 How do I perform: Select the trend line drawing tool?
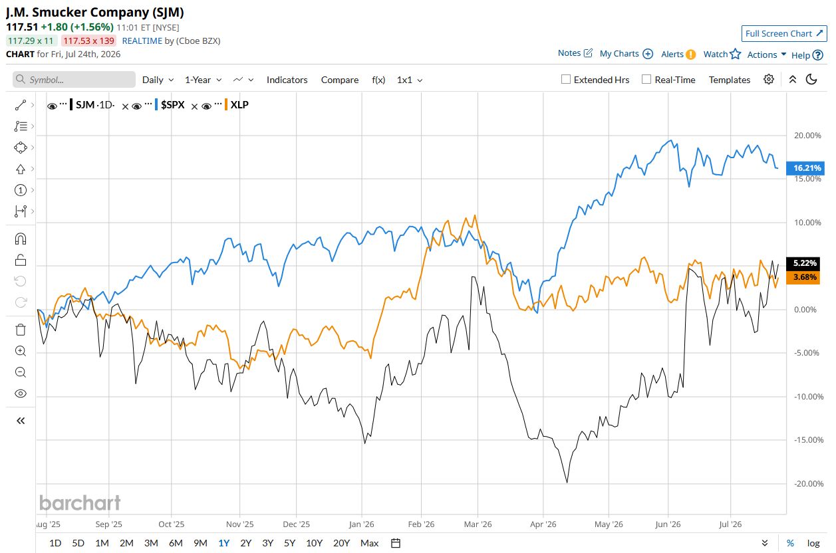pyautogui.click(x=20, y=104)
